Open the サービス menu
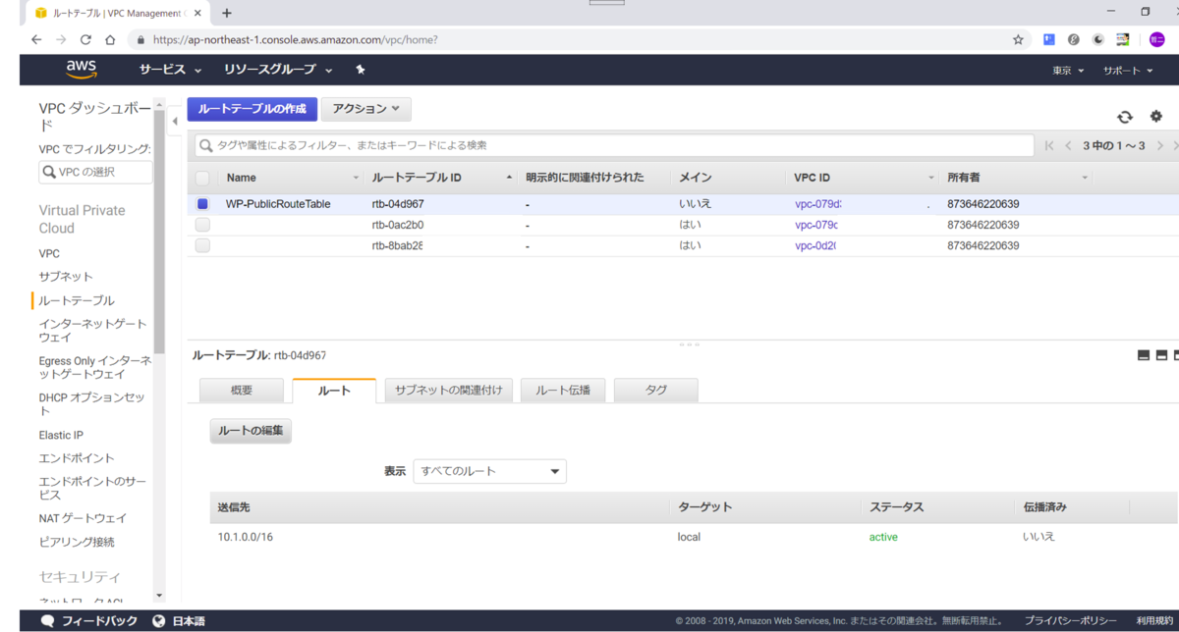 (x=163, y=70)
